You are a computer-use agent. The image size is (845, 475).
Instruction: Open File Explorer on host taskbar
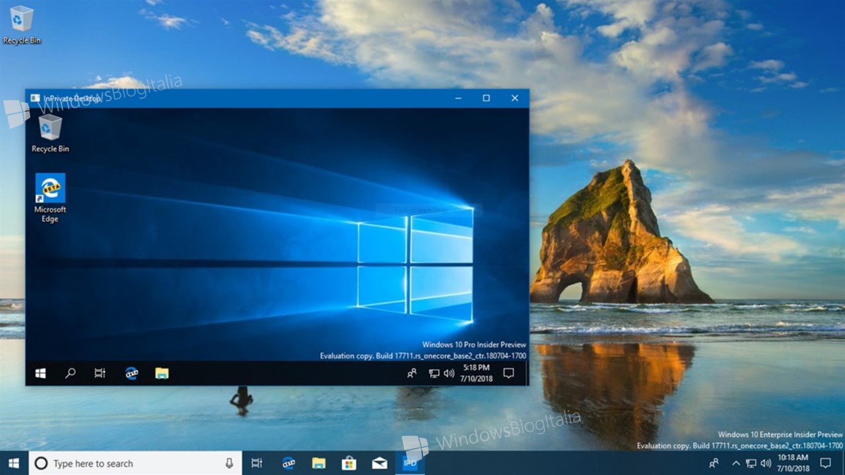tap(319, 463)
